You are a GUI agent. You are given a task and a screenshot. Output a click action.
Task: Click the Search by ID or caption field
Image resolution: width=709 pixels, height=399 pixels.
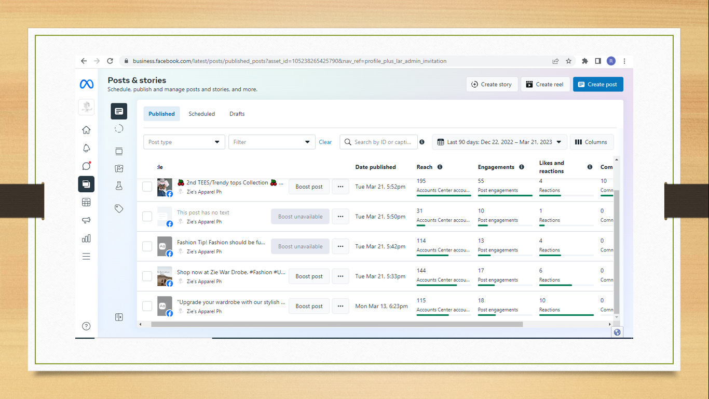(378, 142)
